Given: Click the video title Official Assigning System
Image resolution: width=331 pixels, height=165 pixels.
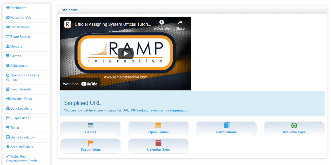Looking at the screenshot, I should click(113, 24).
